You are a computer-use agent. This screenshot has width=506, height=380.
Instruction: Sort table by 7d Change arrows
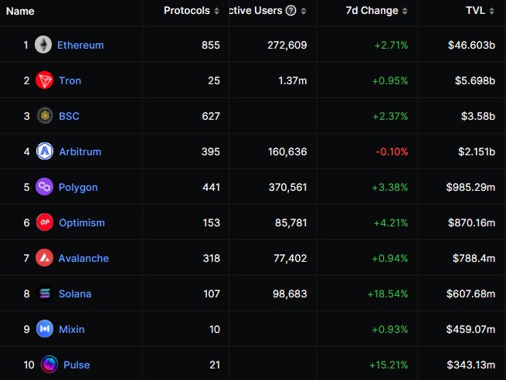pos(405,11)
